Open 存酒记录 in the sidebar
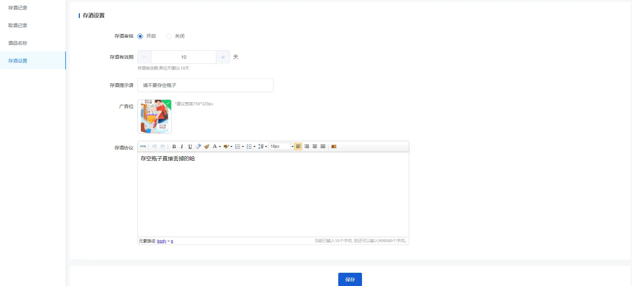632x286 pixels. click(x=18, y=8)
